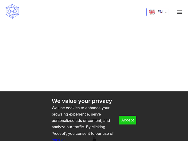Click the header gap before the menu icon
The width and height of the screenshot is (188, 141).
[173, 12]
